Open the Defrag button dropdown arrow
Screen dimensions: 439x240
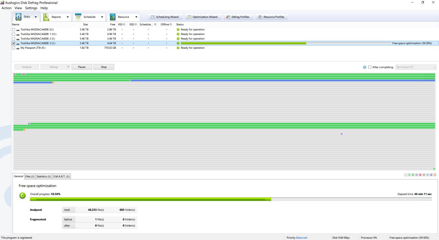(68, 67)
